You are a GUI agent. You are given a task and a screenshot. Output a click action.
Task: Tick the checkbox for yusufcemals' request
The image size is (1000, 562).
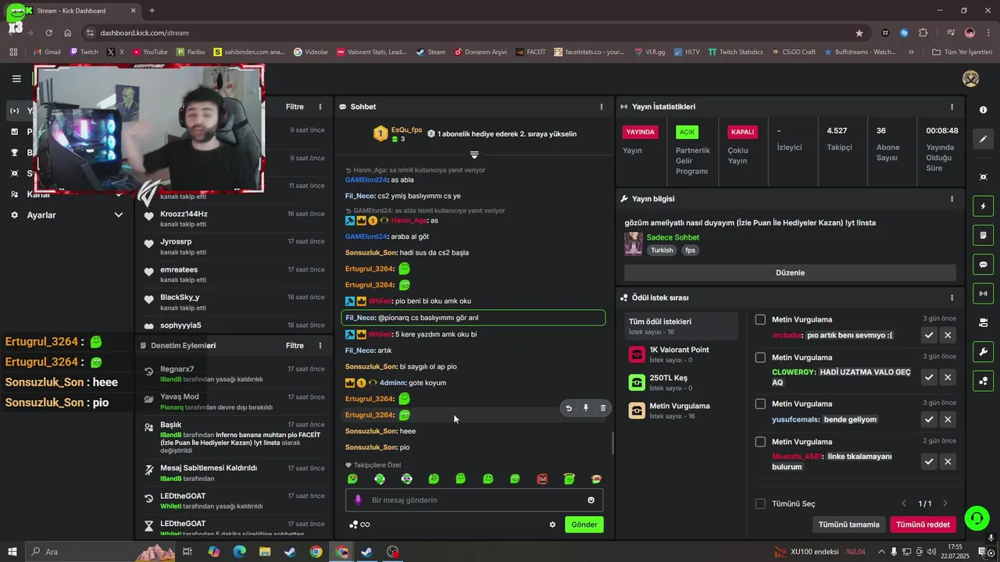click(x=760, y=404)
